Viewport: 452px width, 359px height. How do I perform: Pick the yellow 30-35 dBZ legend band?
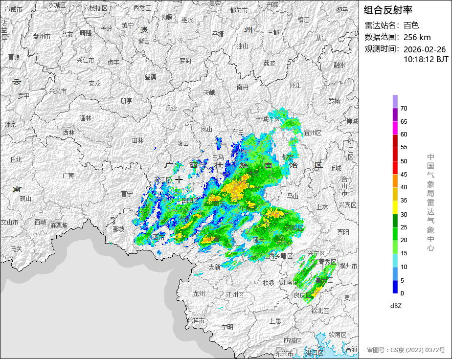[x=395, y=207]
